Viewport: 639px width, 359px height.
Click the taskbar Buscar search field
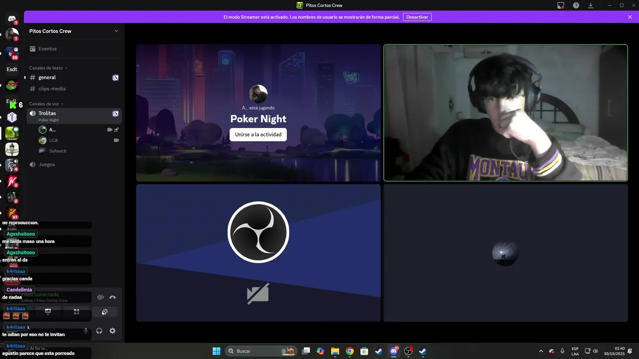pos(262,351)
